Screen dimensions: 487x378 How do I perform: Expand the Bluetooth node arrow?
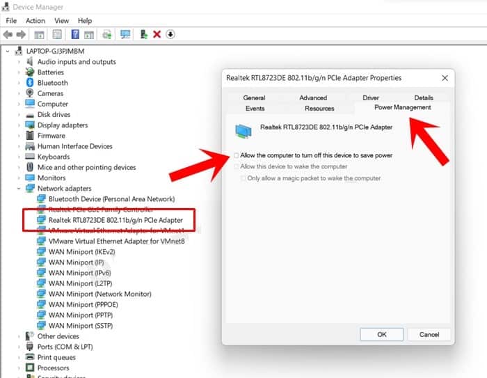pyautogui.click(x=19, y=83)
